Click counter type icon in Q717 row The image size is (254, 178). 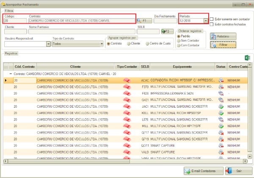[x=127, y=133]
